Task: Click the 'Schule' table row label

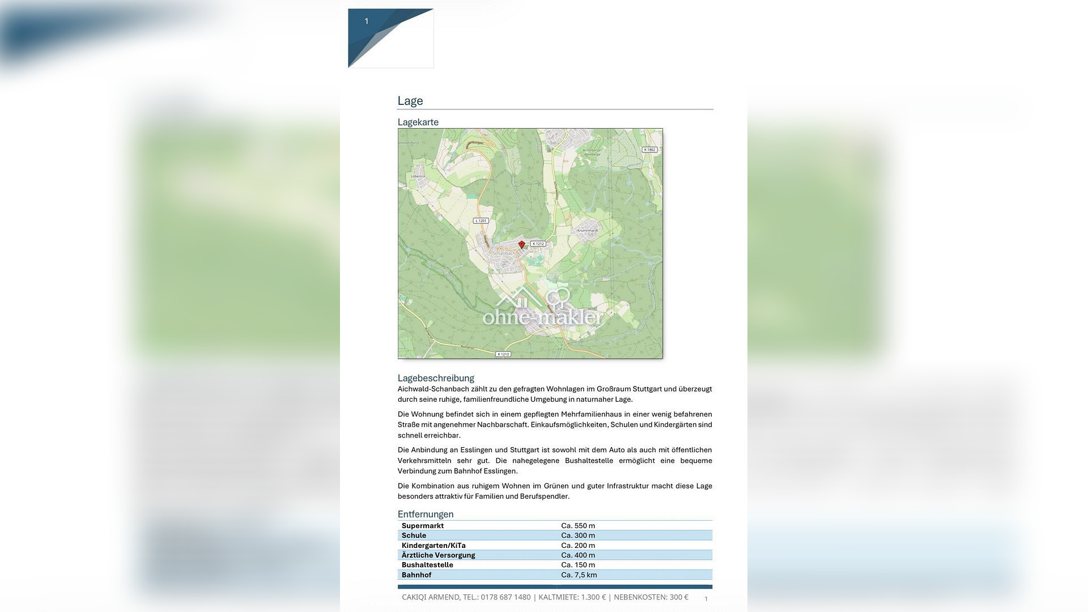Action: tap(414, 535)
